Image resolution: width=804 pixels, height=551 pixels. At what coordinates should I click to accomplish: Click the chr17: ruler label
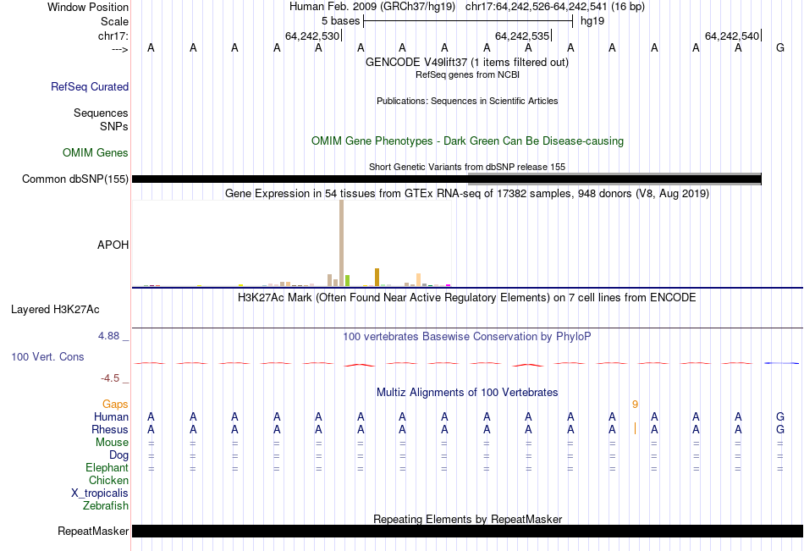113,36
